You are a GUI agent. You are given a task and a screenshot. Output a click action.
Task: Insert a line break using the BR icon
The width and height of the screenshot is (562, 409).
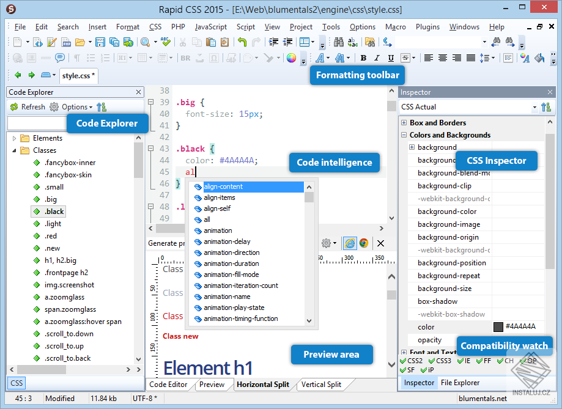(x=185, y=58)
